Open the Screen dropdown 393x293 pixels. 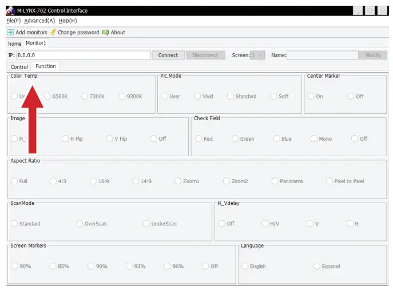(x=257, y=55)
